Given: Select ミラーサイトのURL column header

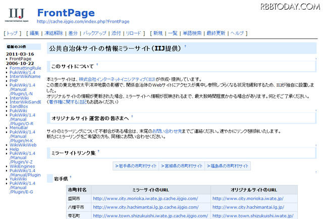Looking at the screenshot, I should [151, 190].
